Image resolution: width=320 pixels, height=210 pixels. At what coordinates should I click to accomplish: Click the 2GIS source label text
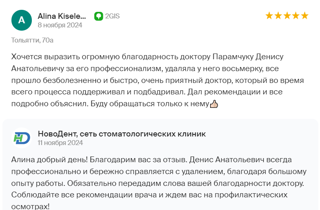(x=112, y=16)
